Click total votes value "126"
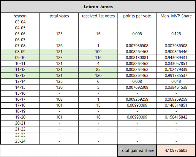The height and width of the screenshot is (157, 196). click(x=59, y=46)
